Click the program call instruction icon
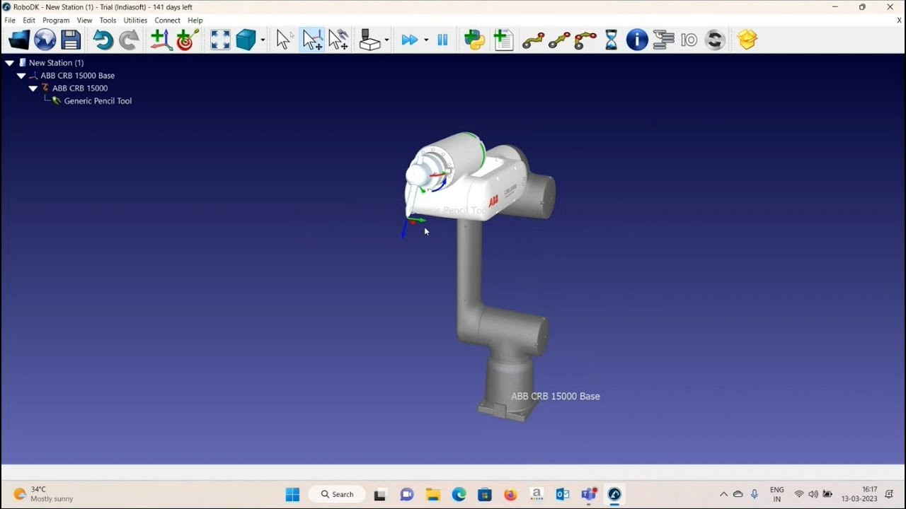This screenshot has height=509, width=906. [x=663, y=40]
